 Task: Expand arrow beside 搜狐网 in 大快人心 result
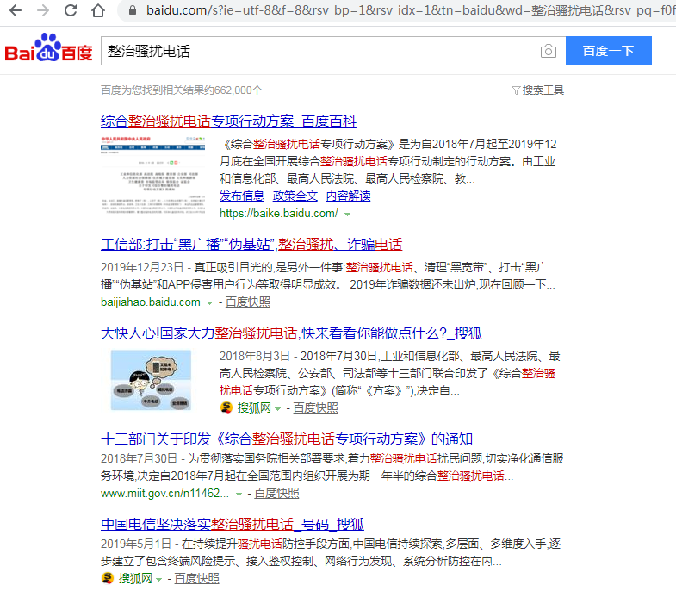point(277,408)
